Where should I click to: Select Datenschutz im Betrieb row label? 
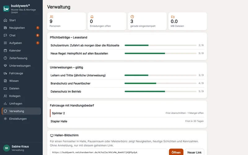coord(66,91)
